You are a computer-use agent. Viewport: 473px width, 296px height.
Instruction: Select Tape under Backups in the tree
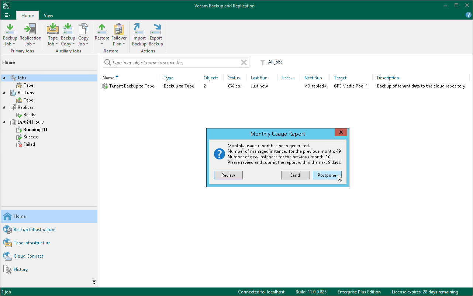(x=28, y=100)
